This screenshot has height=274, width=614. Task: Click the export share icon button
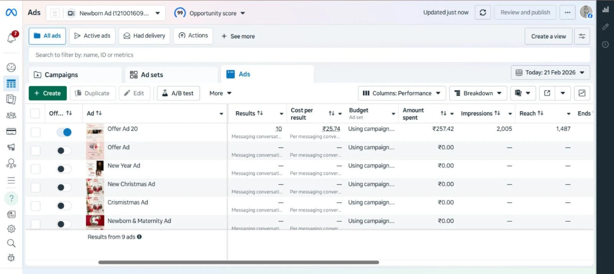coord(547,93)
